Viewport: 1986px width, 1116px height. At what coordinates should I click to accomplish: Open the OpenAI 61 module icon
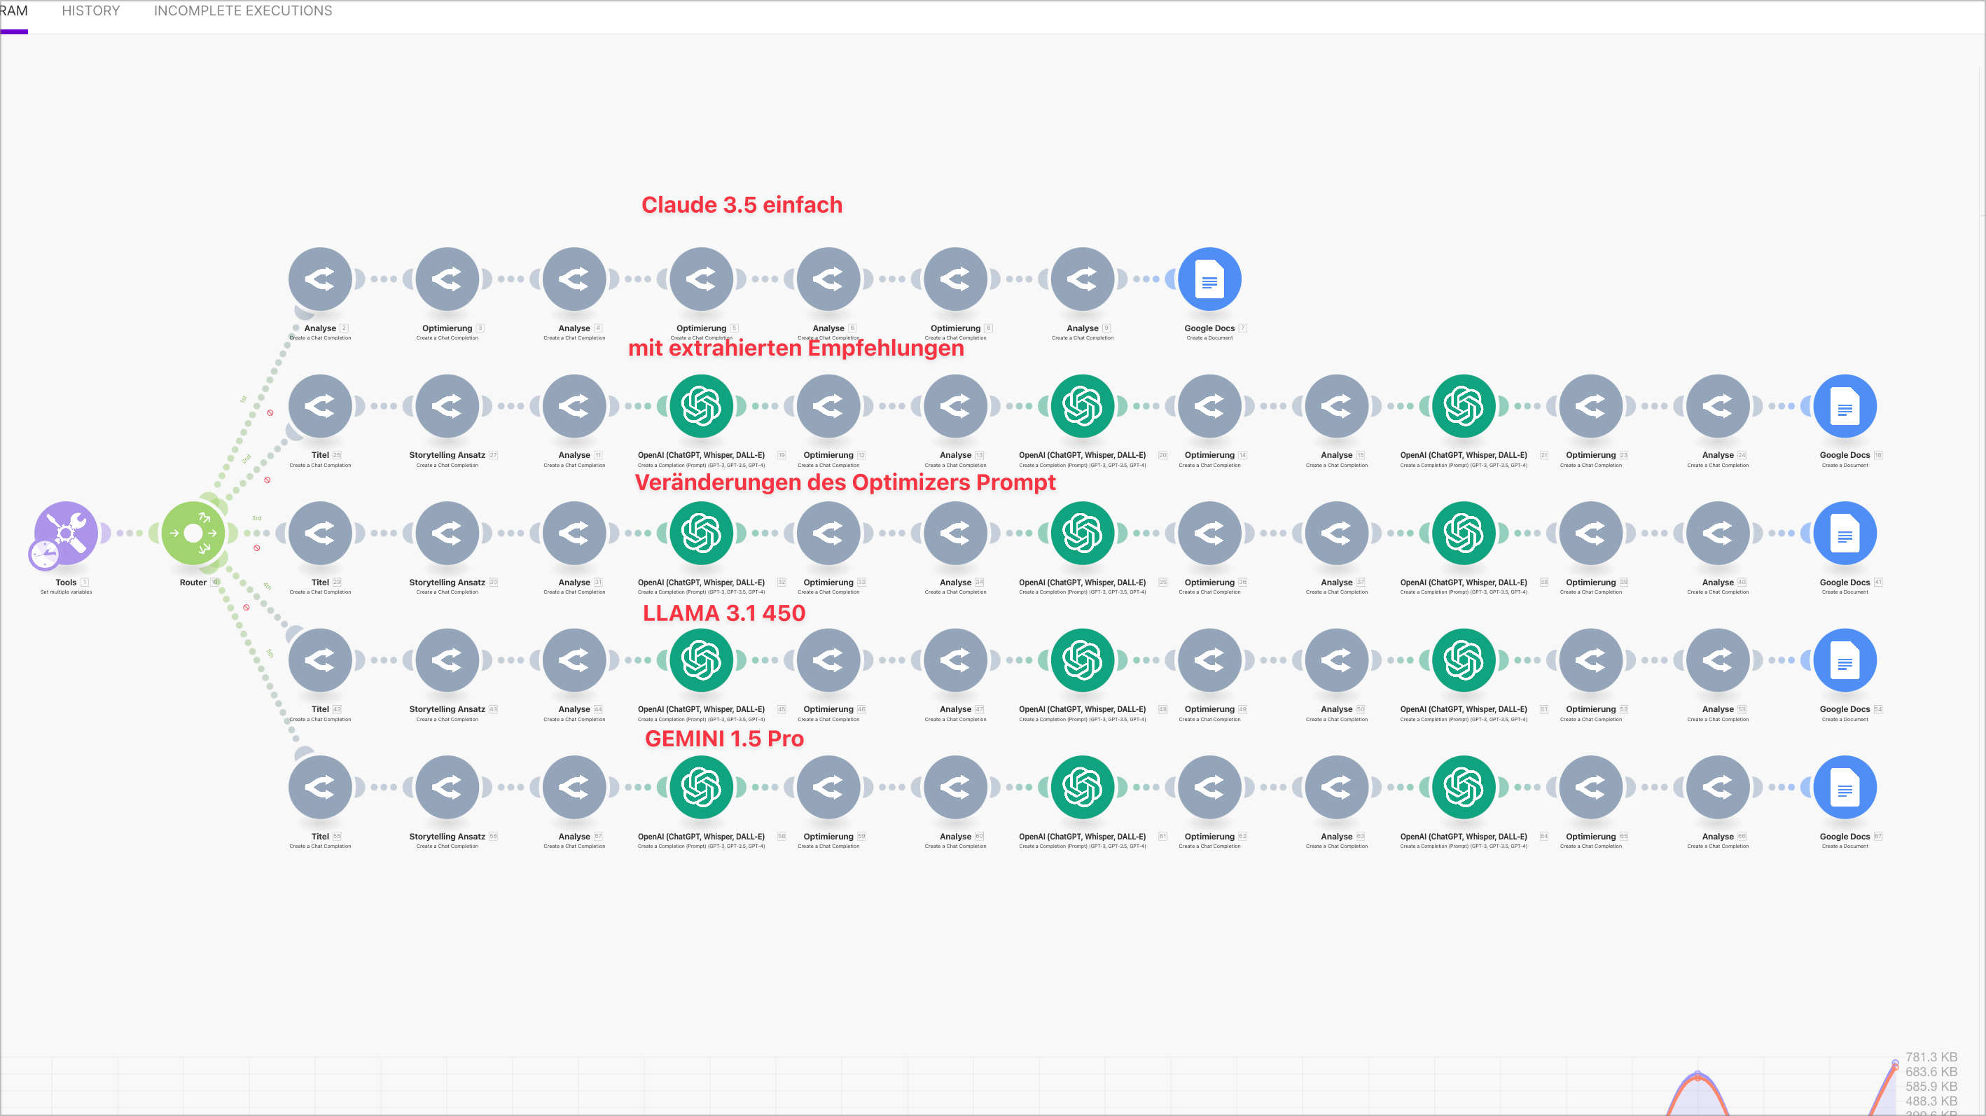(1083, 788)
